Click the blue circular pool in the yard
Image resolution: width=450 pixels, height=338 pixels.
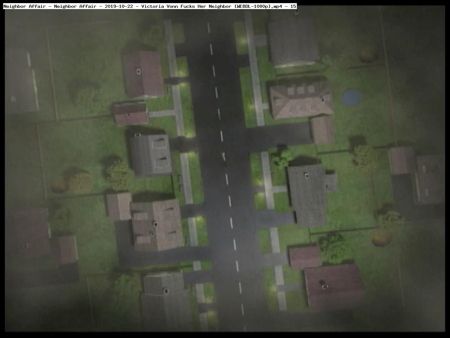click(352, 97)
